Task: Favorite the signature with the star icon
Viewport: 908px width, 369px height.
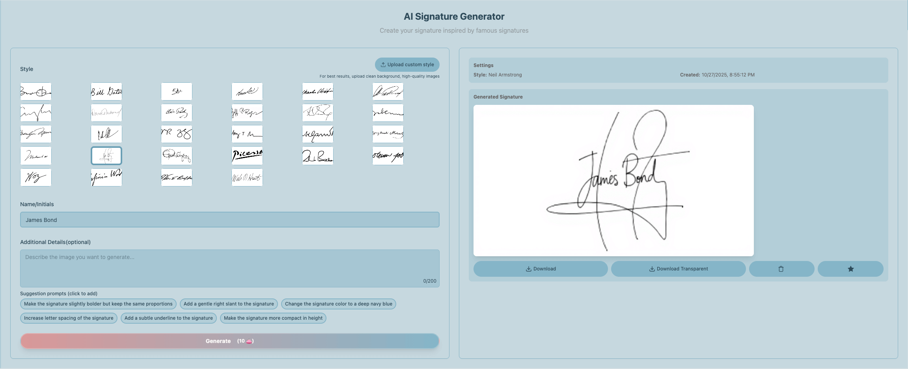Action: (850, 268)
